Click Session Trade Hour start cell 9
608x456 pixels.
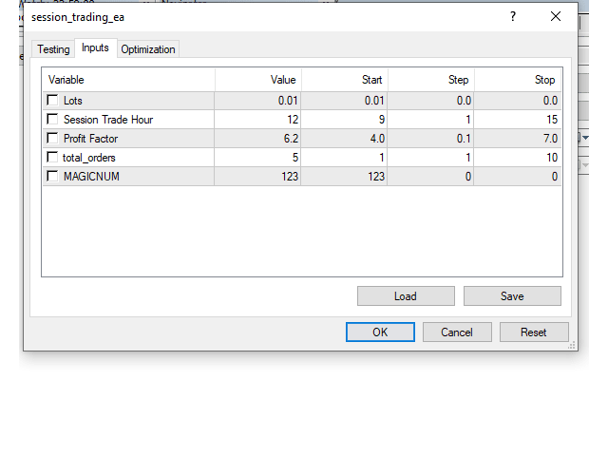(344, 120)
